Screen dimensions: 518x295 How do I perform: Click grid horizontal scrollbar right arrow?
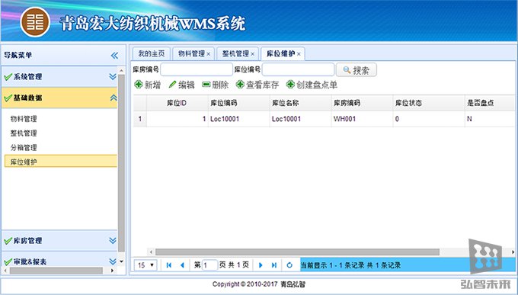coord(513,252)
